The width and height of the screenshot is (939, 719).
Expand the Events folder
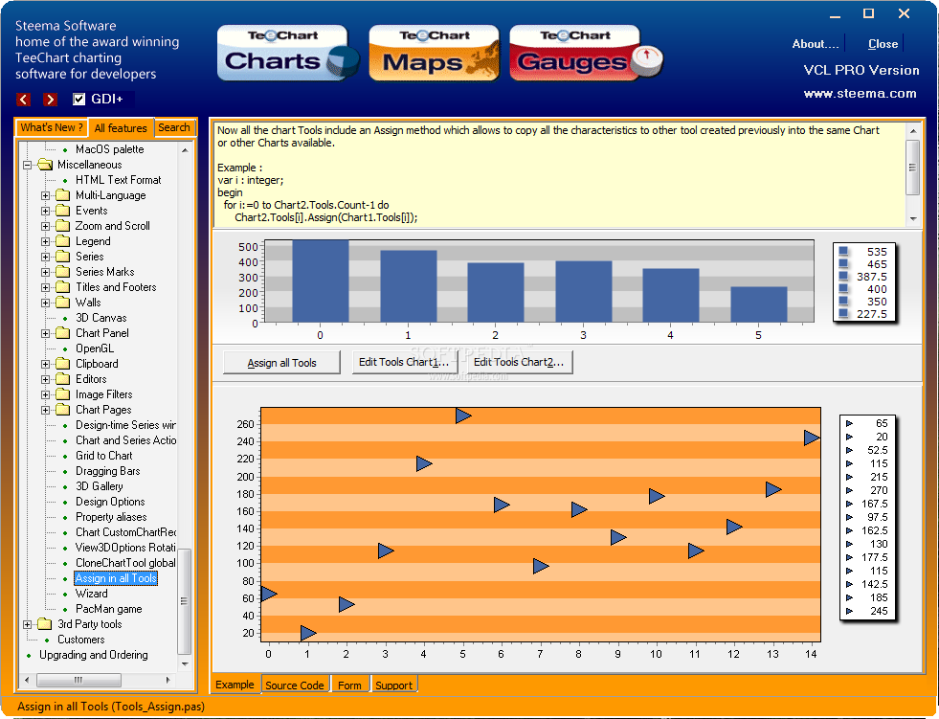click(x=46, y=211)
